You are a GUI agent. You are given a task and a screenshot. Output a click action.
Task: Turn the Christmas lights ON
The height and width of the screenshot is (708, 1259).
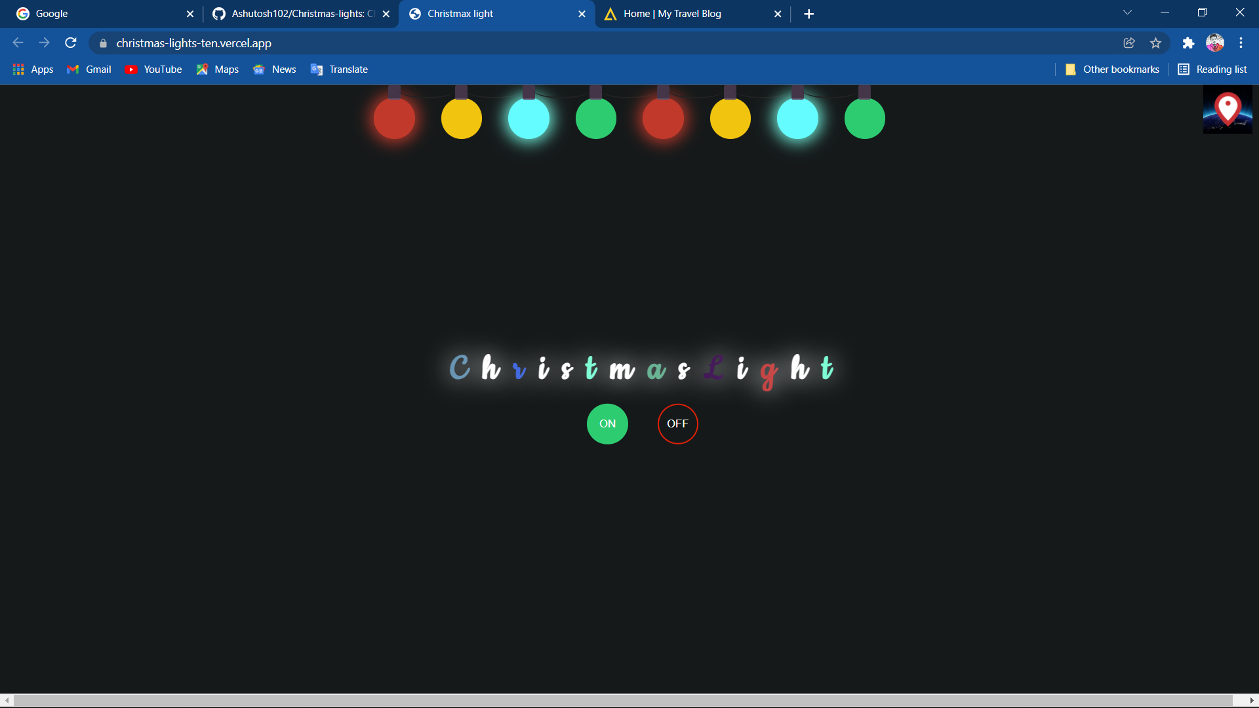click(x=607, y=423)
